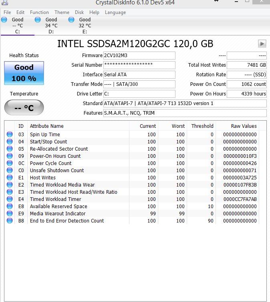Click the Firmware field 2CV102M3
This screenshot has width=270, height=302.
139,56
